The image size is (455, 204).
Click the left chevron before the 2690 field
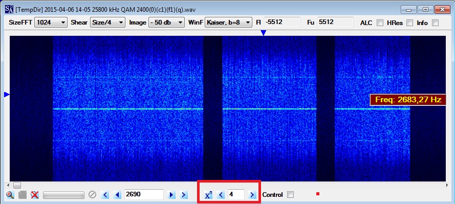pos(105,195)
